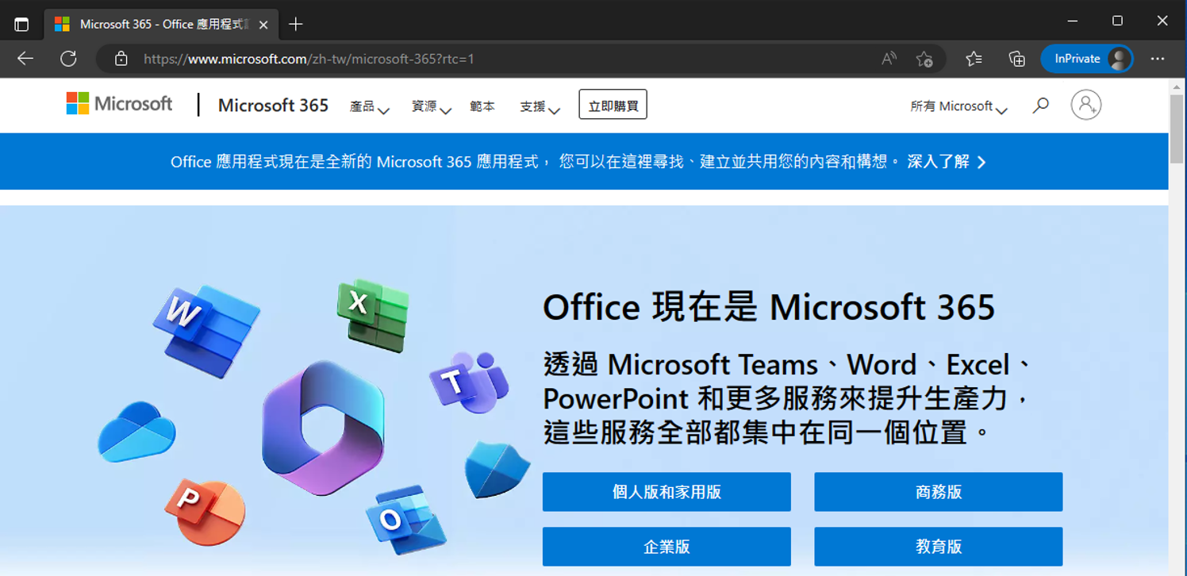Viewport: 1187px width, 576px height.
Task: Open the browser Settings and more menu
Action: 1158,59
